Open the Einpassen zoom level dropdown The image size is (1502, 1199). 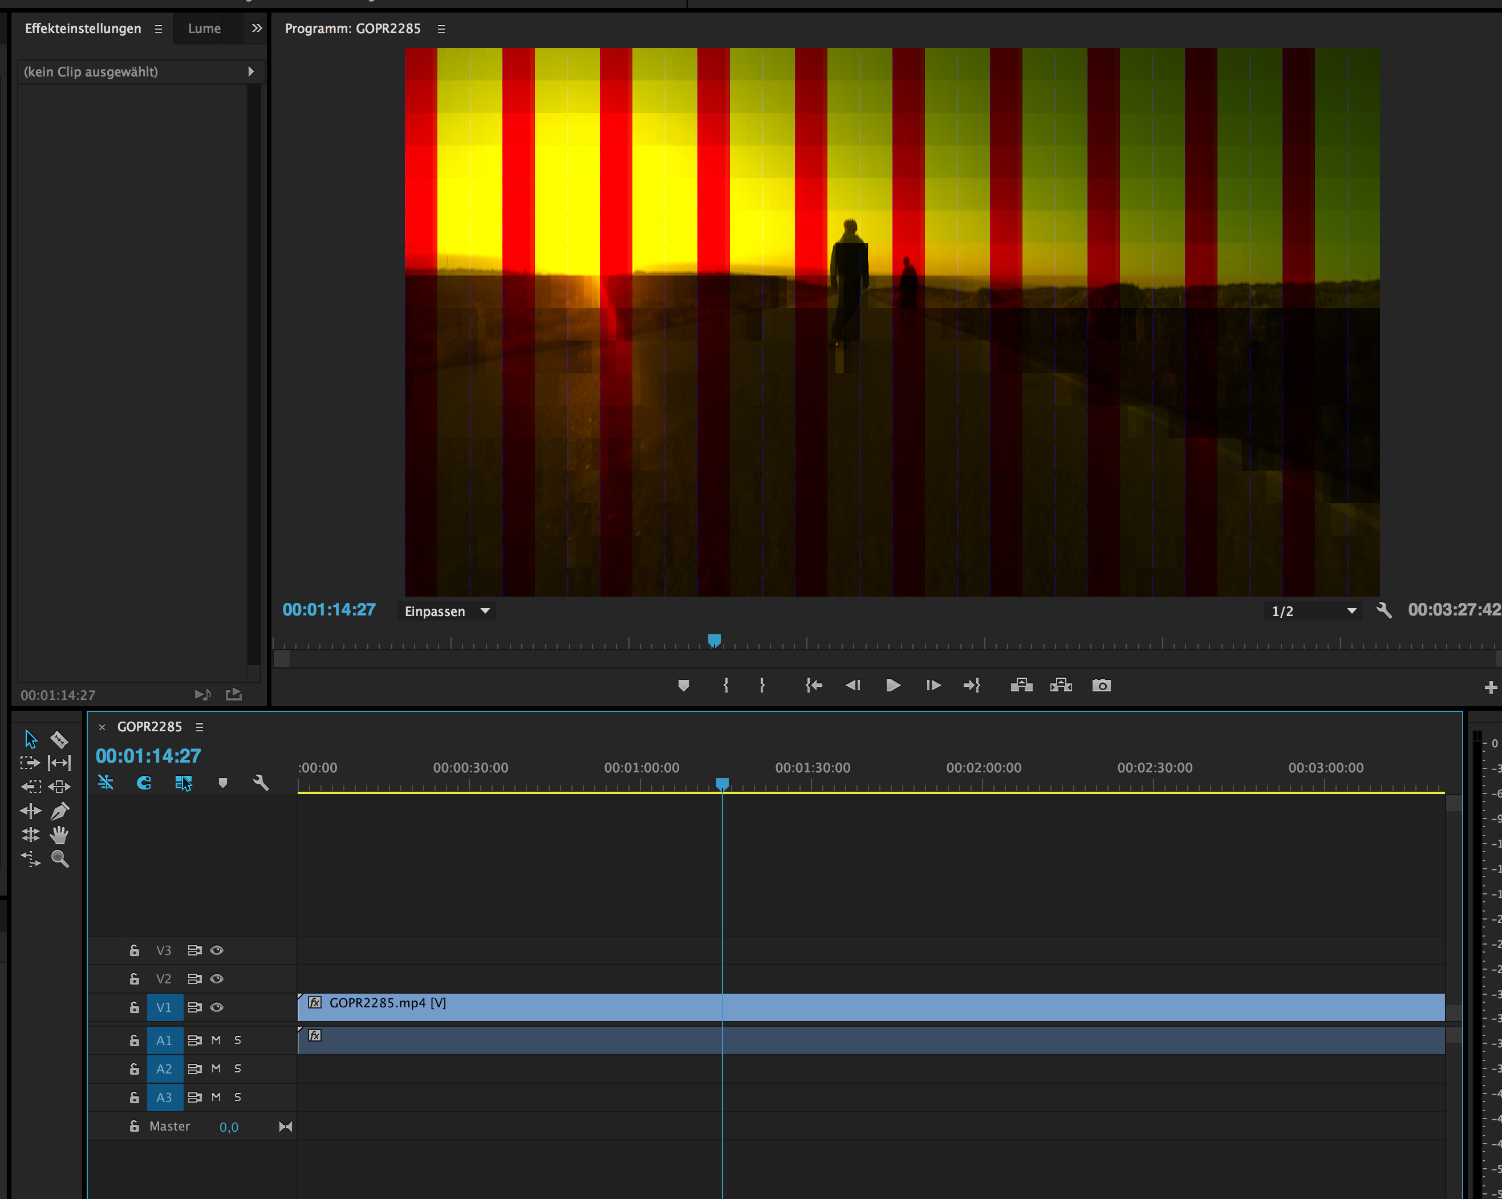coord(446,611)
